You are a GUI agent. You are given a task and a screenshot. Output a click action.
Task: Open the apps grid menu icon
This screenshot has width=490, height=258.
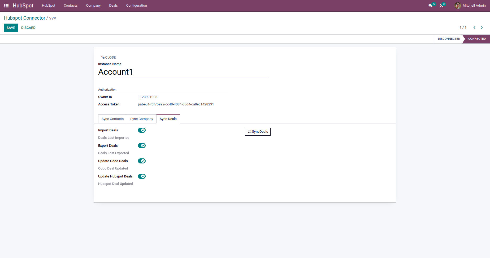pos(6,6)
